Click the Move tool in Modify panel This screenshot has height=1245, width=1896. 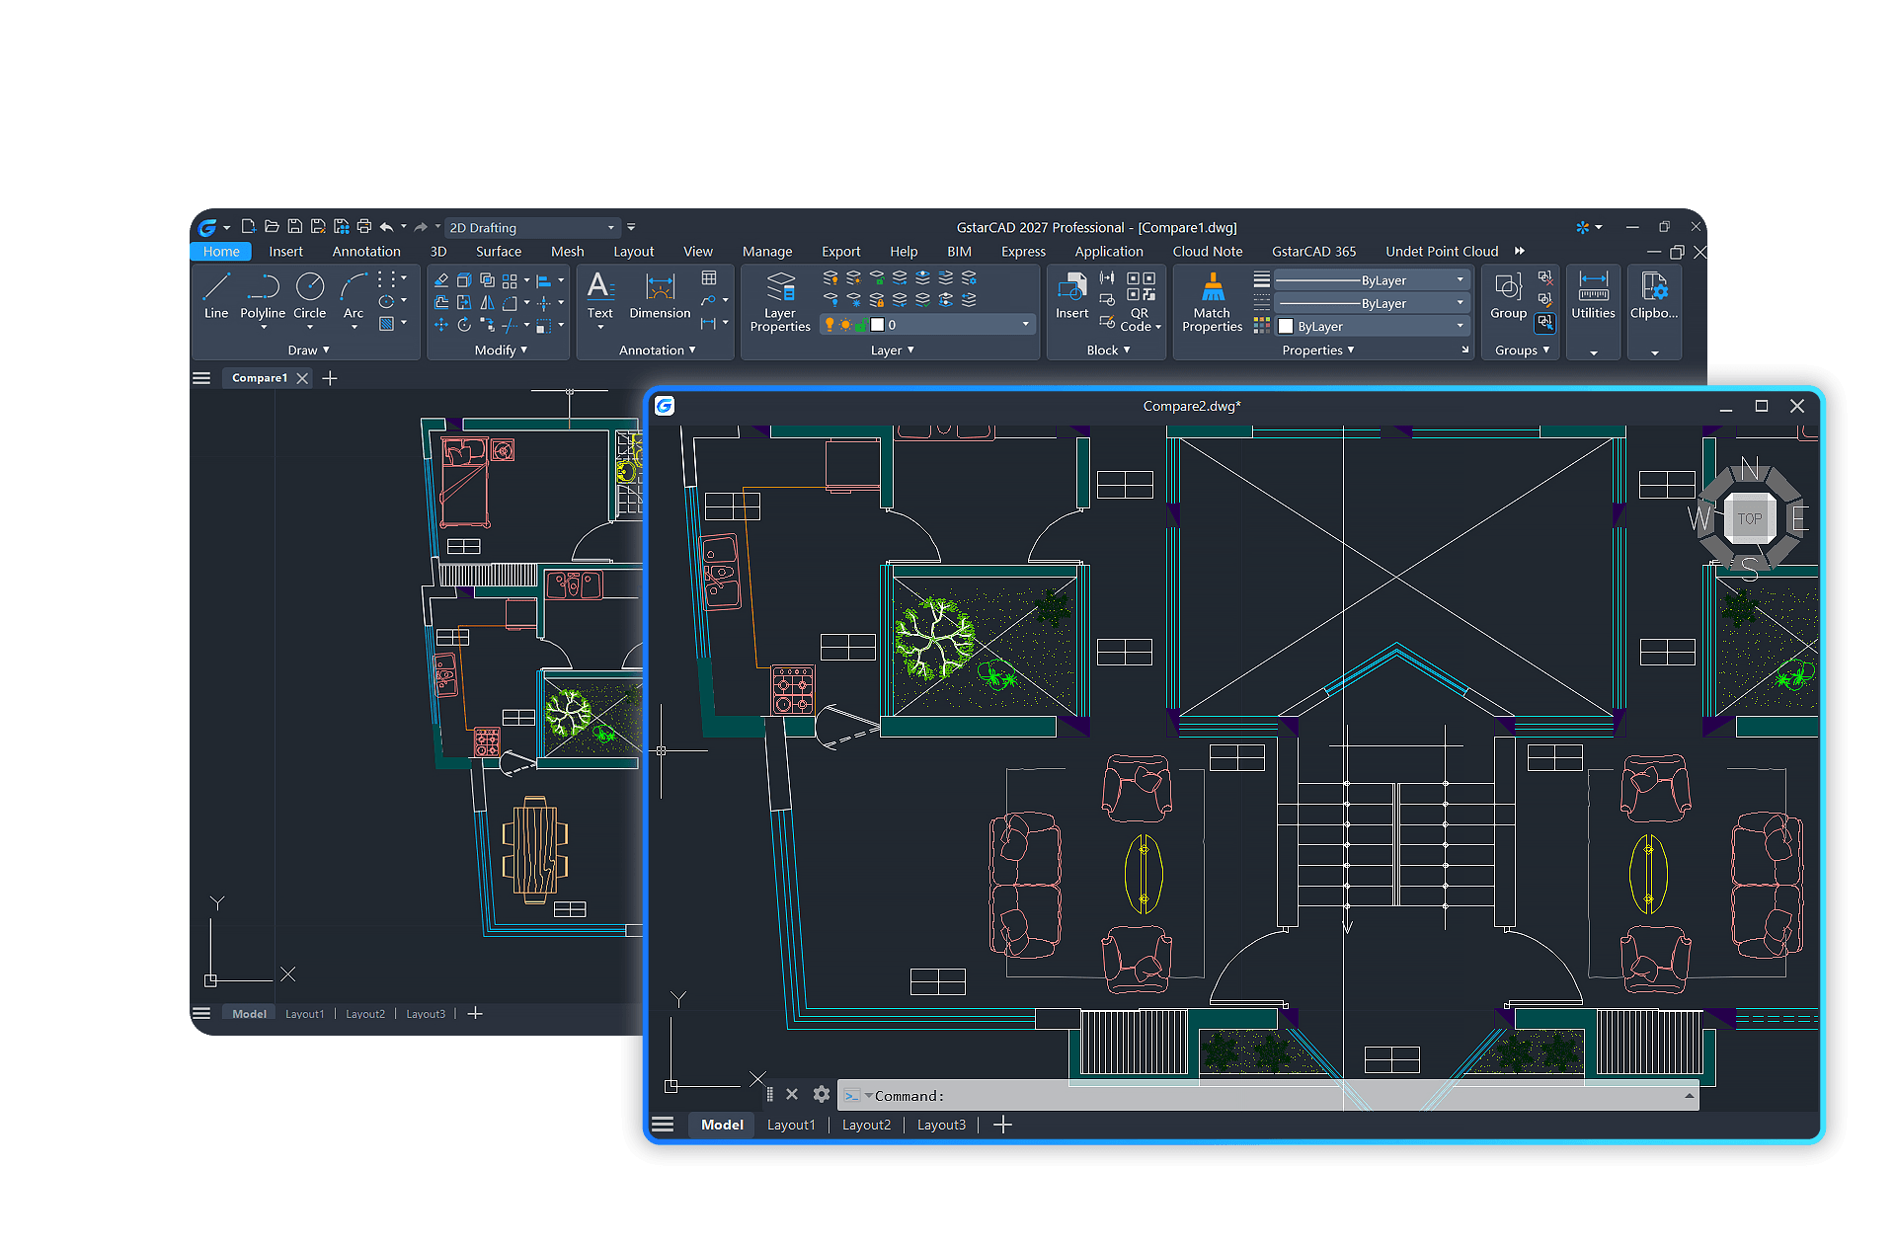pyautogui.click(x=441, y=324)
